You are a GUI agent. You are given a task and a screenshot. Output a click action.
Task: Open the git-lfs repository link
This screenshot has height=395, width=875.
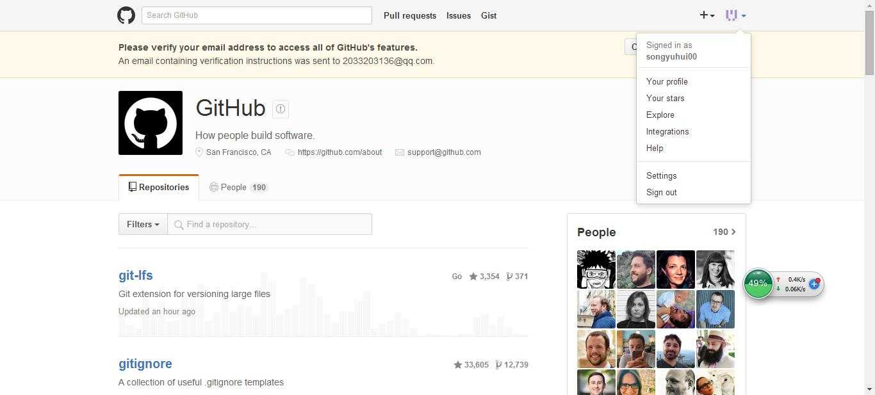click(136, 275)
